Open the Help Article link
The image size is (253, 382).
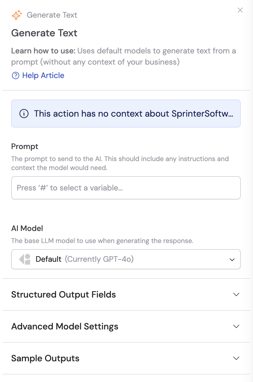tap(43, 76)
